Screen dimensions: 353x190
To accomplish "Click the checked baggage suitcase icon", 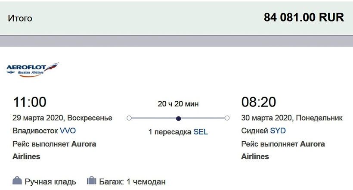I will point(91,181).
